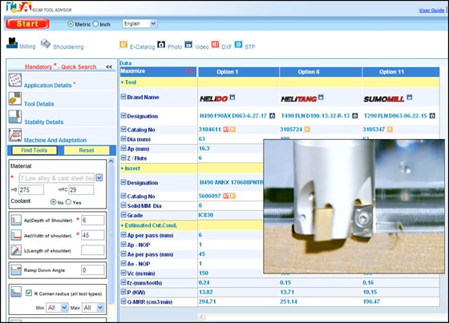
Task: Open Stability Details icon
Action: 15,117
